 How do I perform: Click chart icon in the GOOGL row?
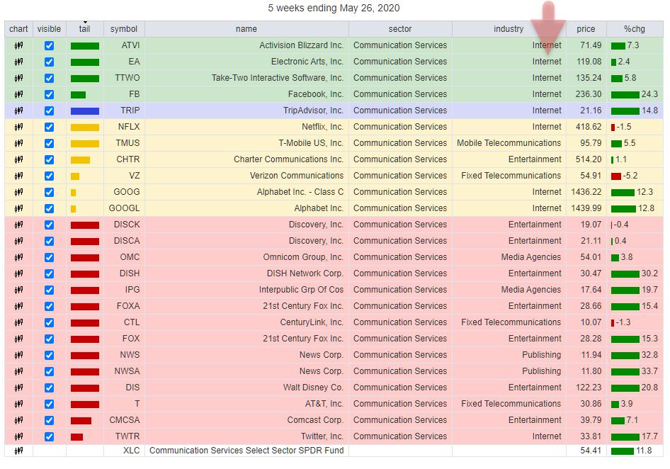[18, 208]
